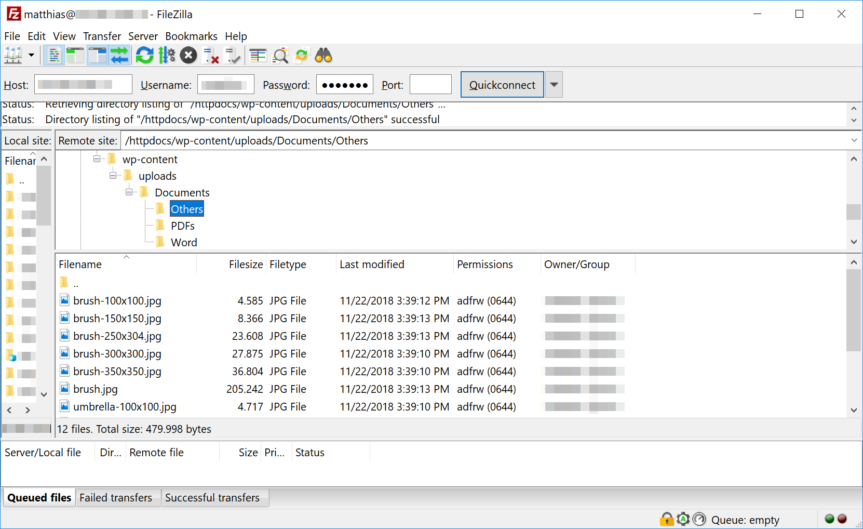The height and width of the screenshot is (529, 863).
Task: Toggle local directory tree display
Action: point(75,56)
